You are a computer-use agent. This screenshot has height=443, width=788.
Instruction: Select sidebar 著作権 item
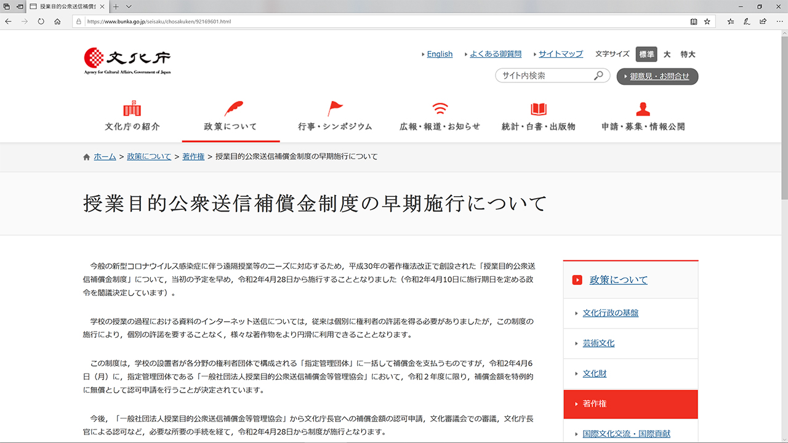pos(631,404)
